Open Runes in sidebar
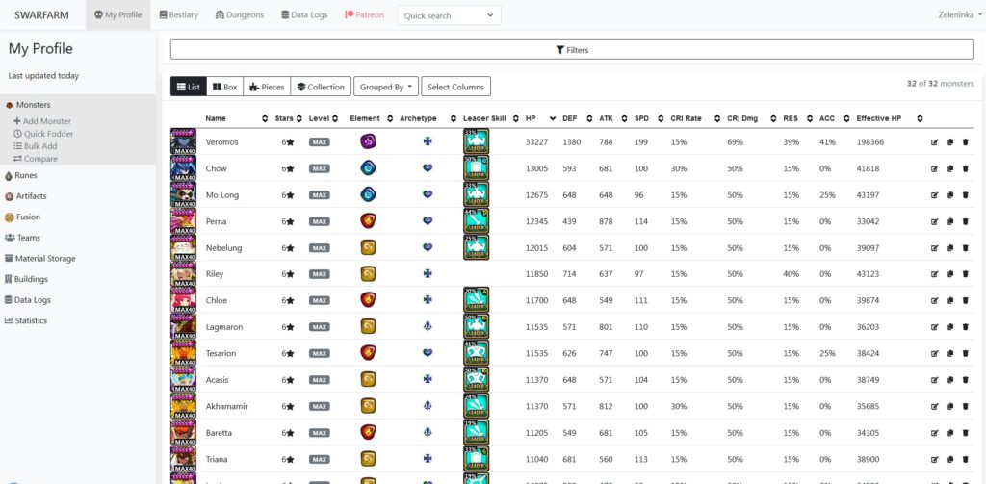 (21, 175)
